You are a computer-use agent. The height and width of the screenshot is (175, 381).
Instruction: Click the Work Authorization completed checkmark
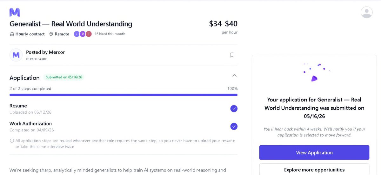click(234, 126)
